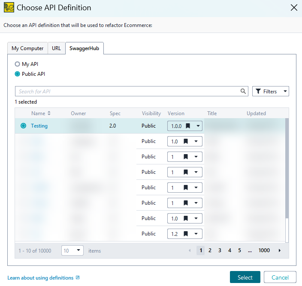Click the '1 - 10 of 10000' text
Image resolution: width=302 pixels, height=286 pixels.
[x=35, y=250]
